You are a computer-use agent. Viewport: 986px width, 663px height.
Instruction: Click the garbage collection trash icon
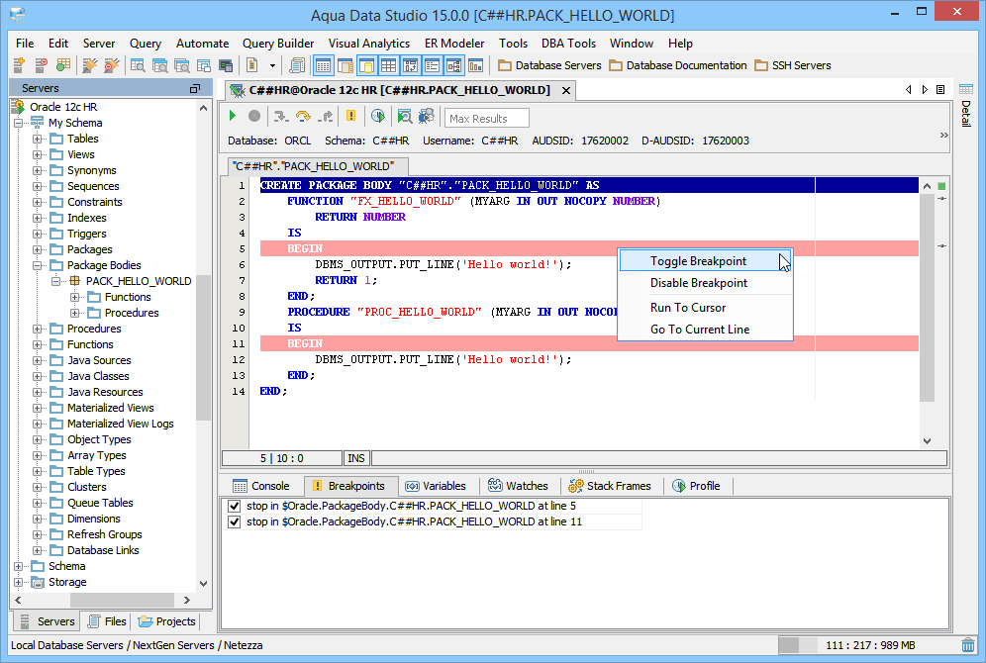pyautogui.click(x=967, y=645)
